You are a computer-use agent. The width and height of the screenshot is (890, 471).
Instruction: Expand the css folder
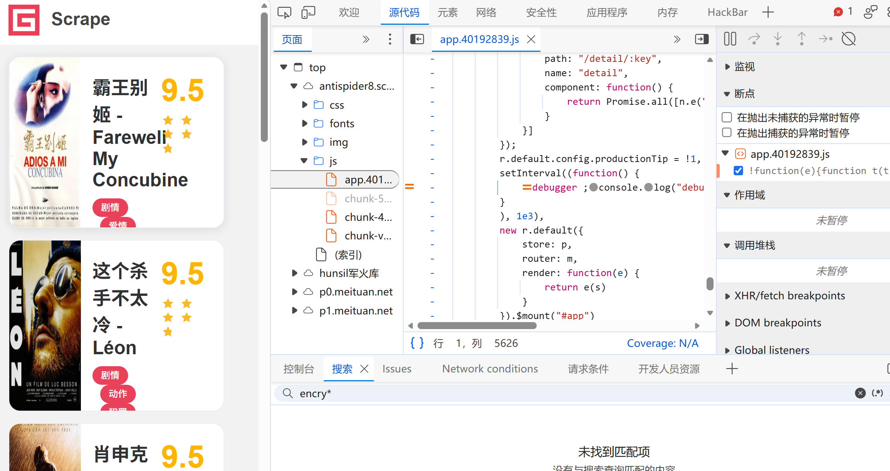305,105
